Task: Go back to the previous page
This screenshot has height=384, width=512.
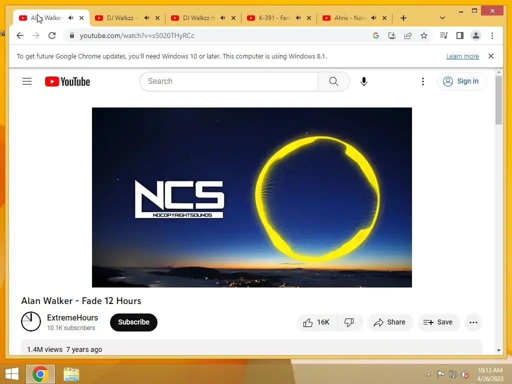Action: (x=20, y=35)
